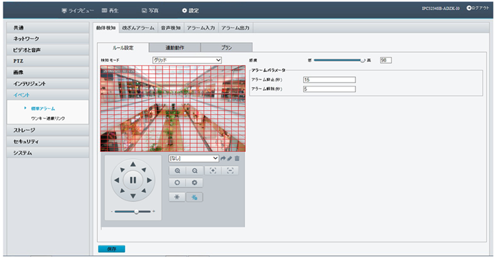Open the 音声検知 tab
This screenshot has height=258, width=496.
point(171,28)
